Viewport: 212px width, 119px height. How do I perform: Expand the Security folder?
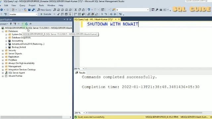pyautogui.click(x=3, y=51)
